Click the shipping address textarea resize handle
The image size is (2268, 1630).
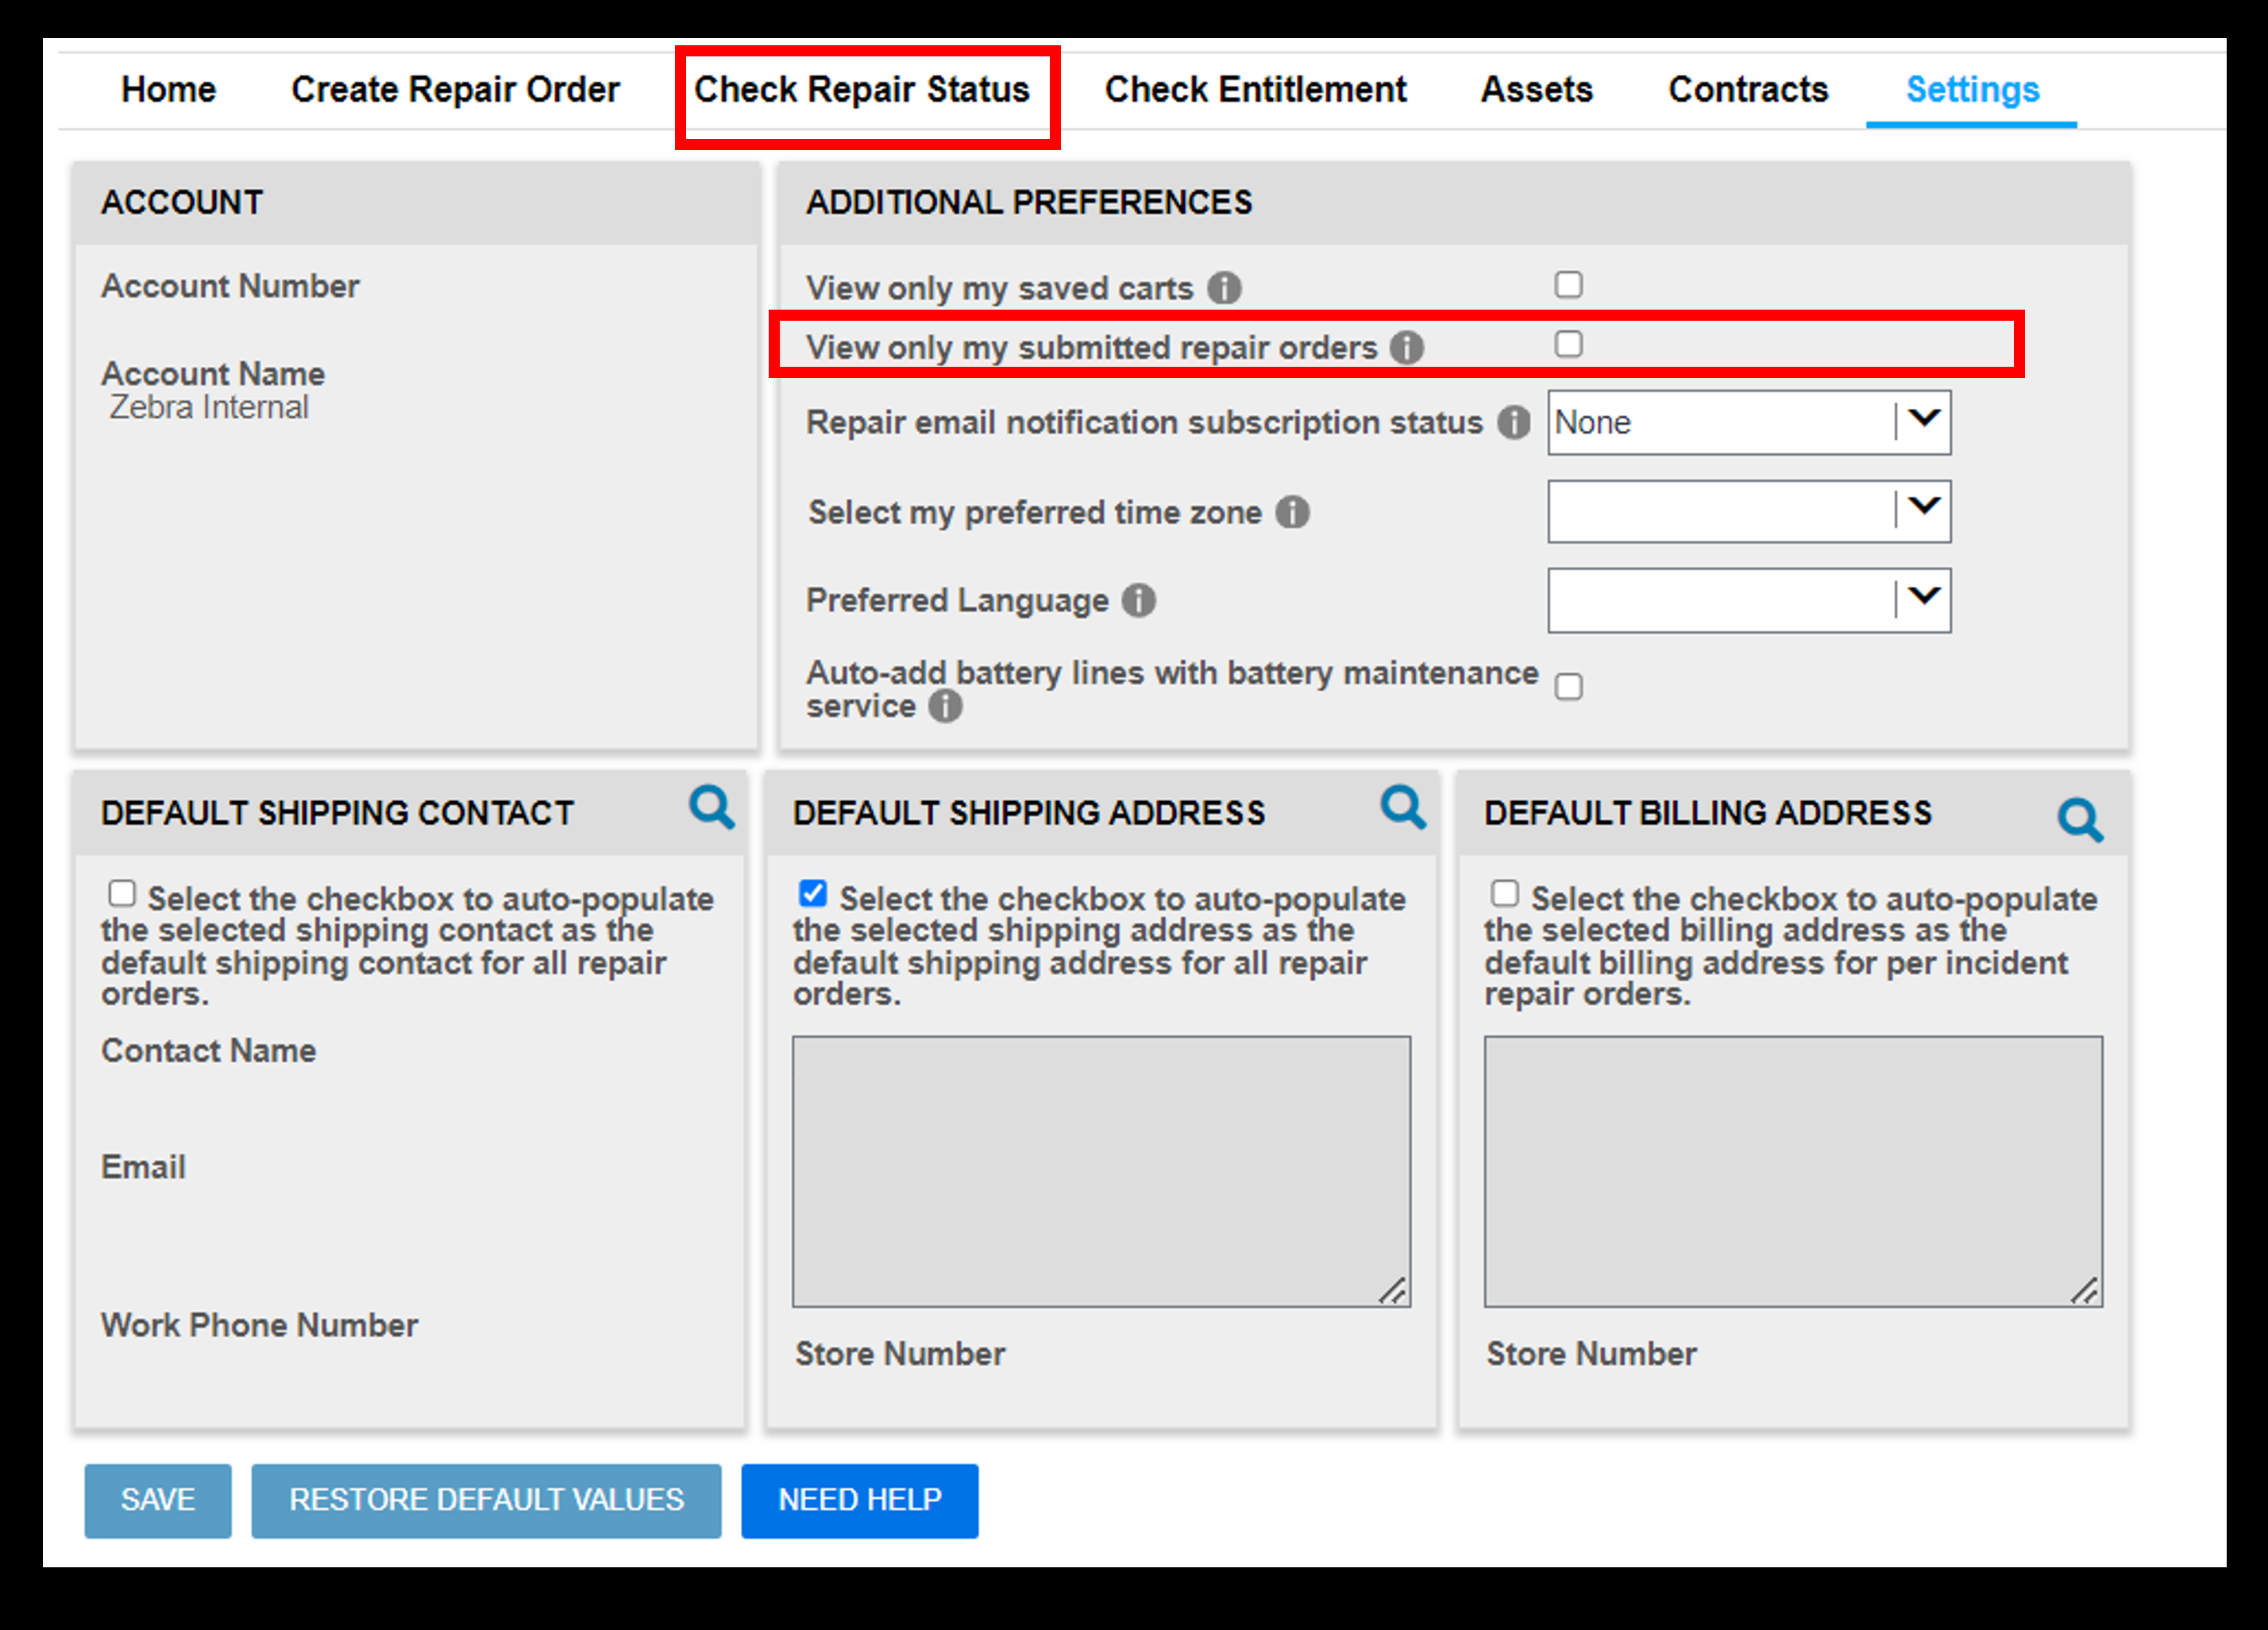1393,1290
